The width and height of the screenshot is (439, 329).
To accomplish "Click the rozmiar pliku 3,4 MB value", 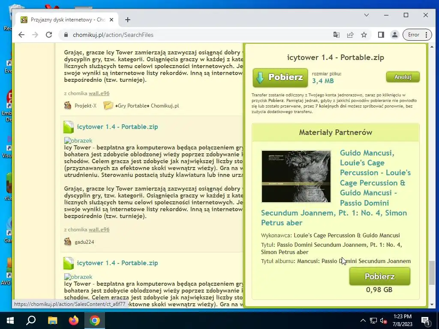I will click(x=323, y=81).
